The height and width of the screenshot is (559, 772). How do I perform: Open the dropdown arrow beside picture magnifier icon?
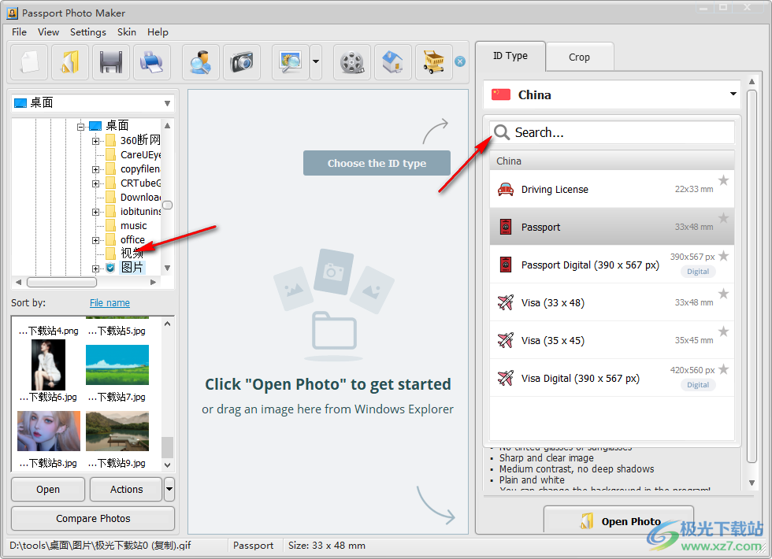pyautogui.click(x=316, y=62)
